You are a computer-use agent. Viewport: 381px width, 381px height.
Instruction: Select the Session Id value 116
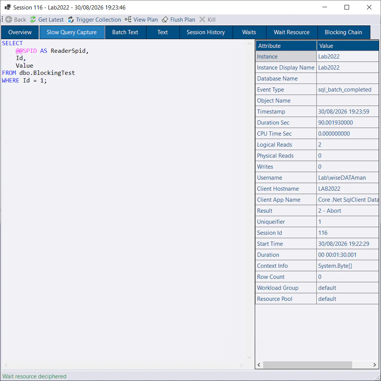coord(348,233)
